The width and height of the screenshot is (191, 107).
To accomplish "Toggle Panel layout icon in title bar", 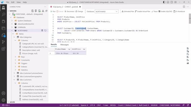I will point(168,2).
